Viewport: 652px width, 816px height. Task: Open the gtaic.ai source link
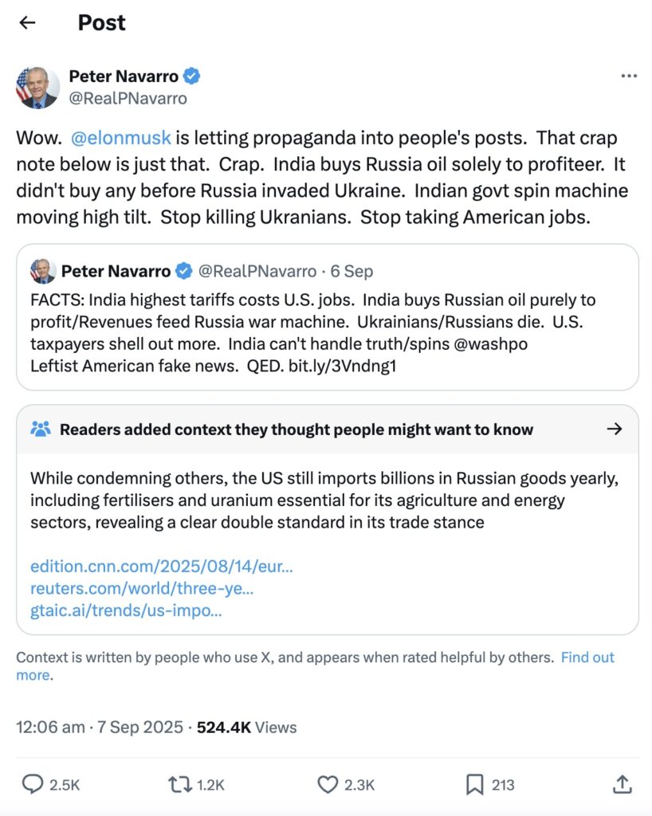[126, 611]
